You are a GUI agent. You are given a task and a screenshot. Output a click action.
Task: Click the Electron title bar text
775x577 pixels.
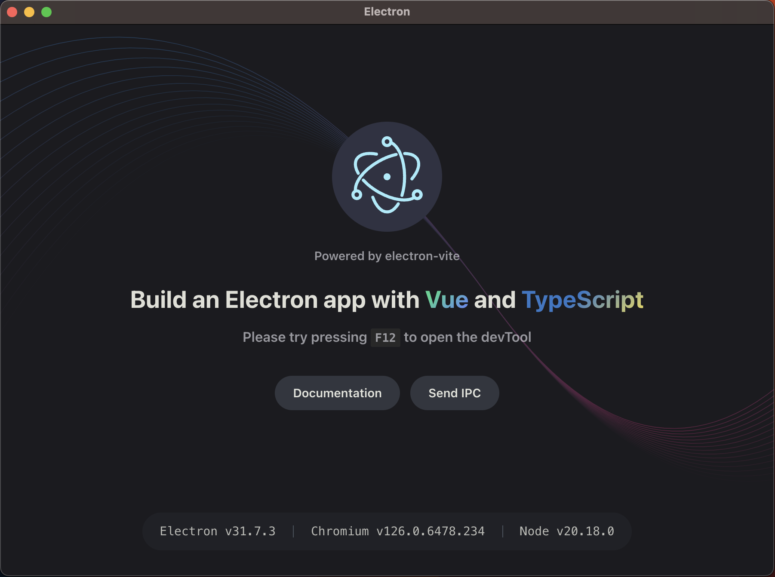387,11
